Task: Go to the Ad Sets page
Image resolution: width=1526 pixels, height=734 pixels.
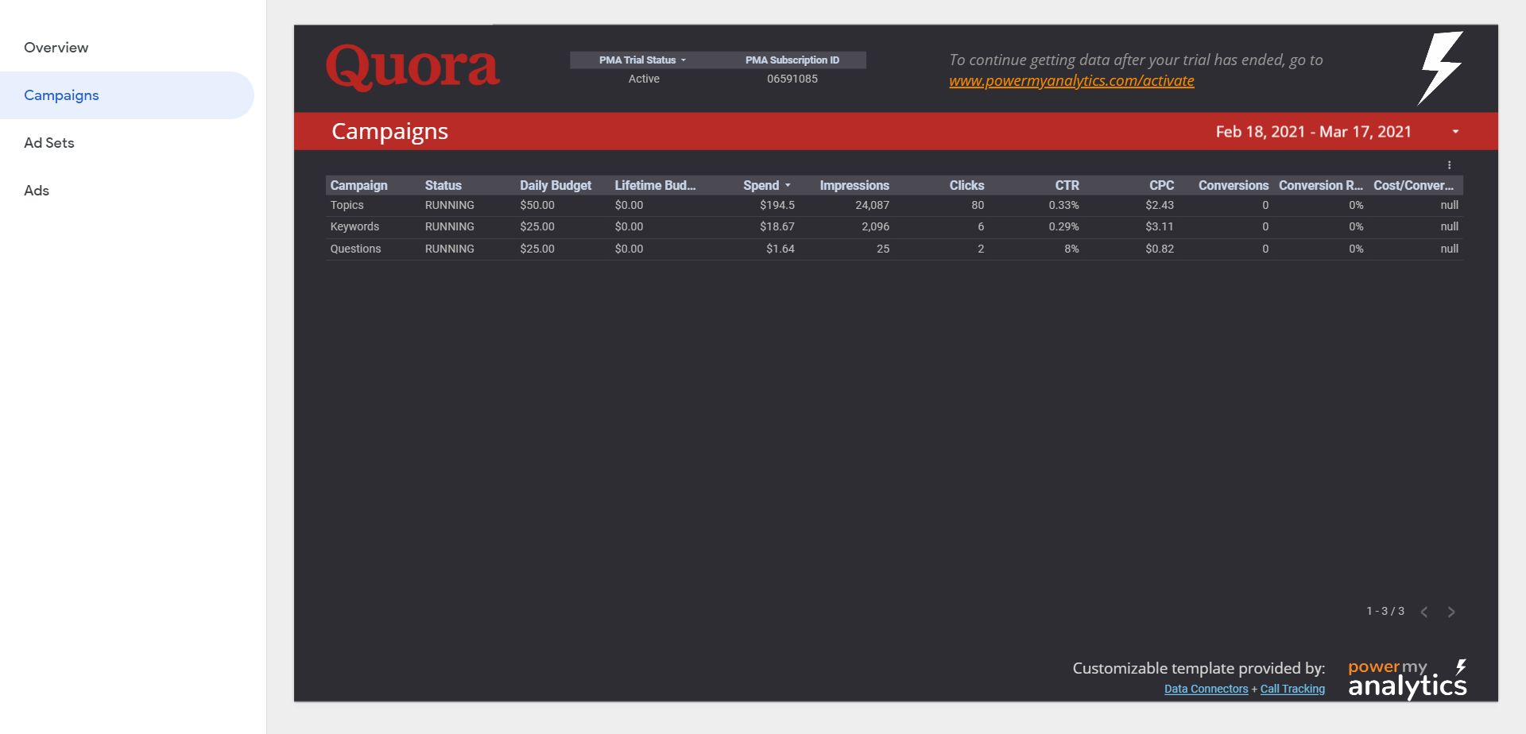Action: [49, 143]
